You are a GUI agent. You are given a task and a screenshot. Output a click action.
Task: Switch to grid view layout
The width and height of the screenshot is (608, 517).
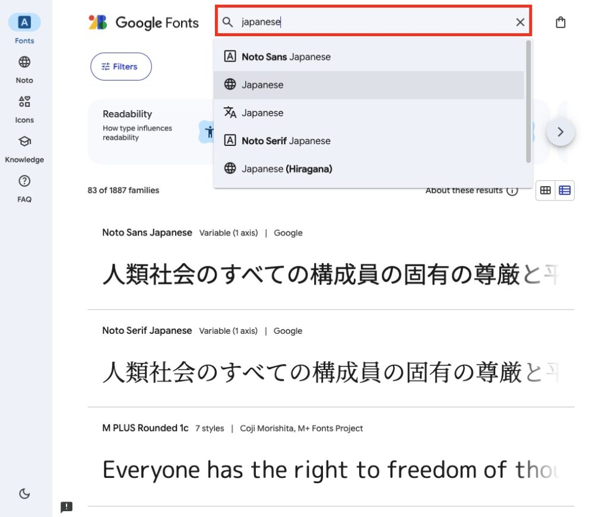(x=545, y=191)
